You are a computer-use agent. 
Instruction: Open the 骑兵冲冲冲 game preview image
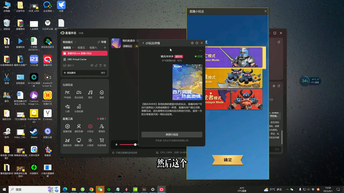[187, 82]
